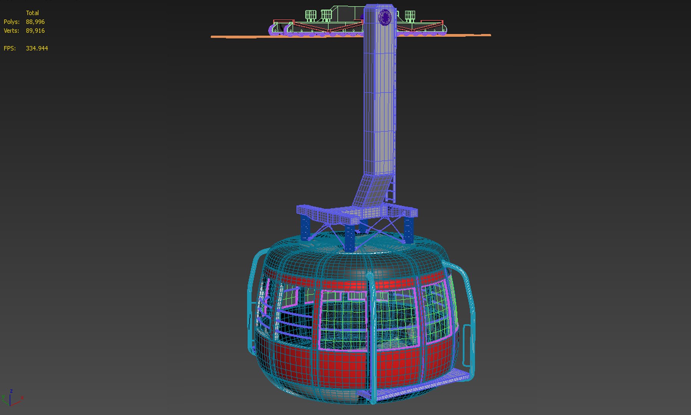Viewport: 691px width, 415px height.
Task: Click the XYZ axis gizmo
Action: pos(12,398)
